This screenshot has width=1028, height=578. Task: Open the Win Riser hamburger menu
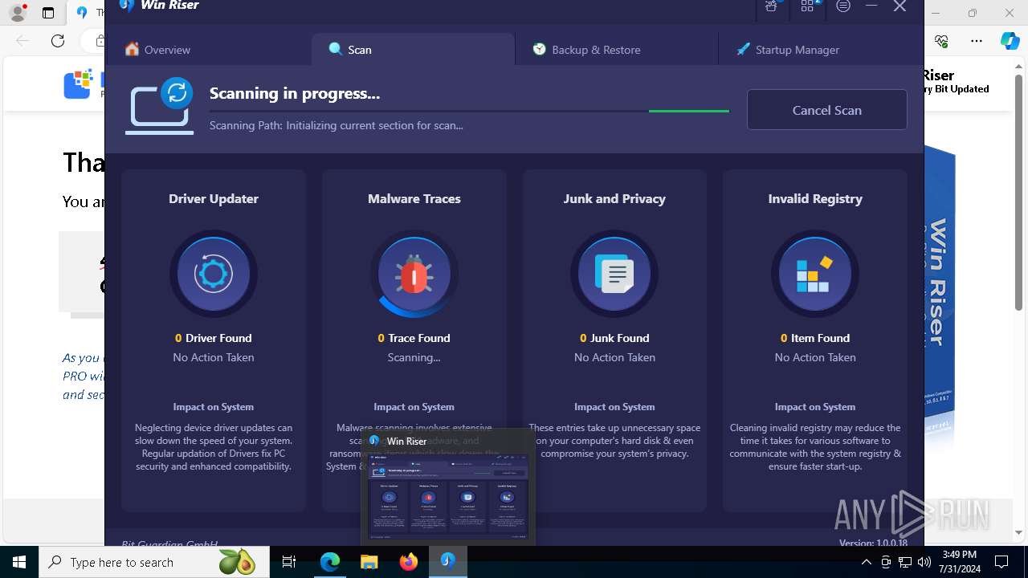(843, 6)
